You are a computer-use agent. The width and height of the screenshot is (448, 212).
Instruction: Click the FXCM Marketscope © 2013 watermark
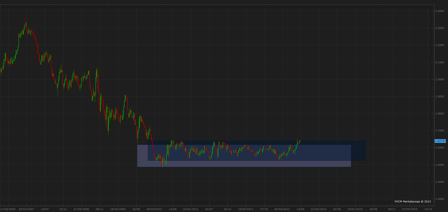click(x=413, y=201)
